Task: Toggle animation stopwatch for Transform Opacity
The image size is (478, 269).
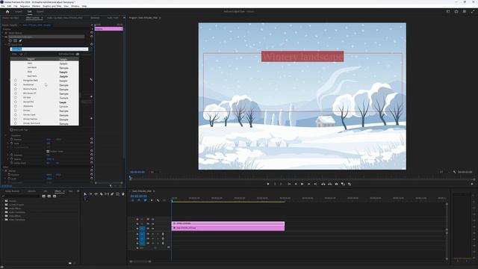Action: click(12, 159)
